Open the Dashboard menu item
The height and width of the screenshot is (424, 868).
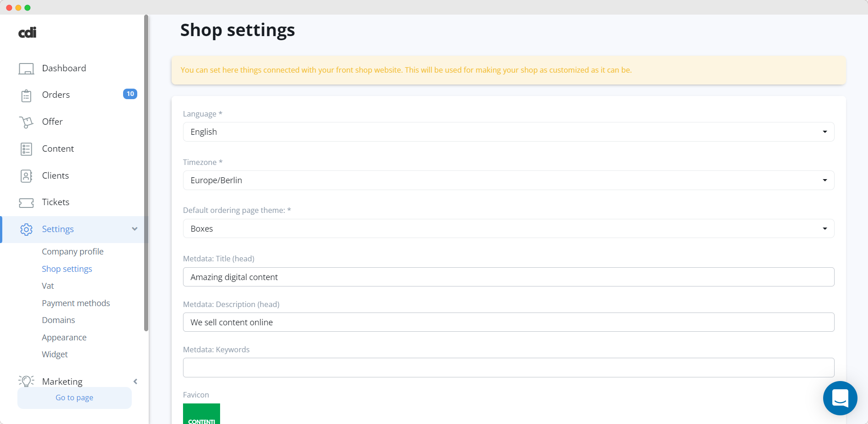tap(64, 68)
